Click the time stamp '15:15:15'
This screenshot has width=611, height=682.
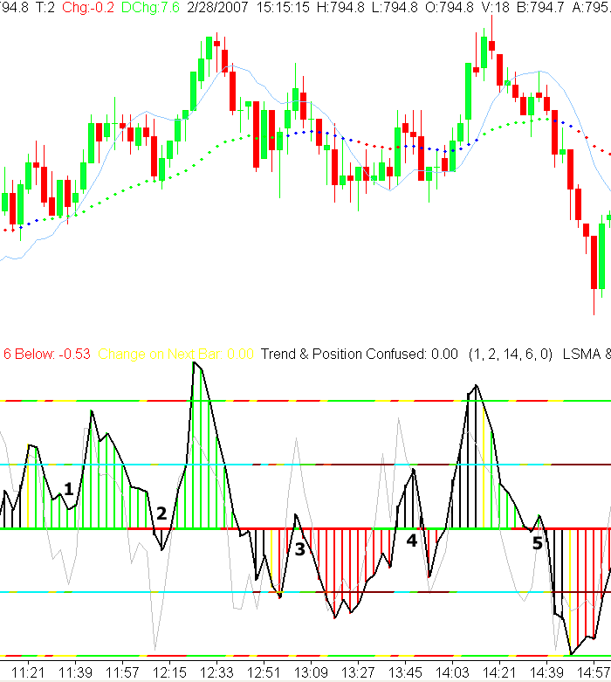coord(283,7)
